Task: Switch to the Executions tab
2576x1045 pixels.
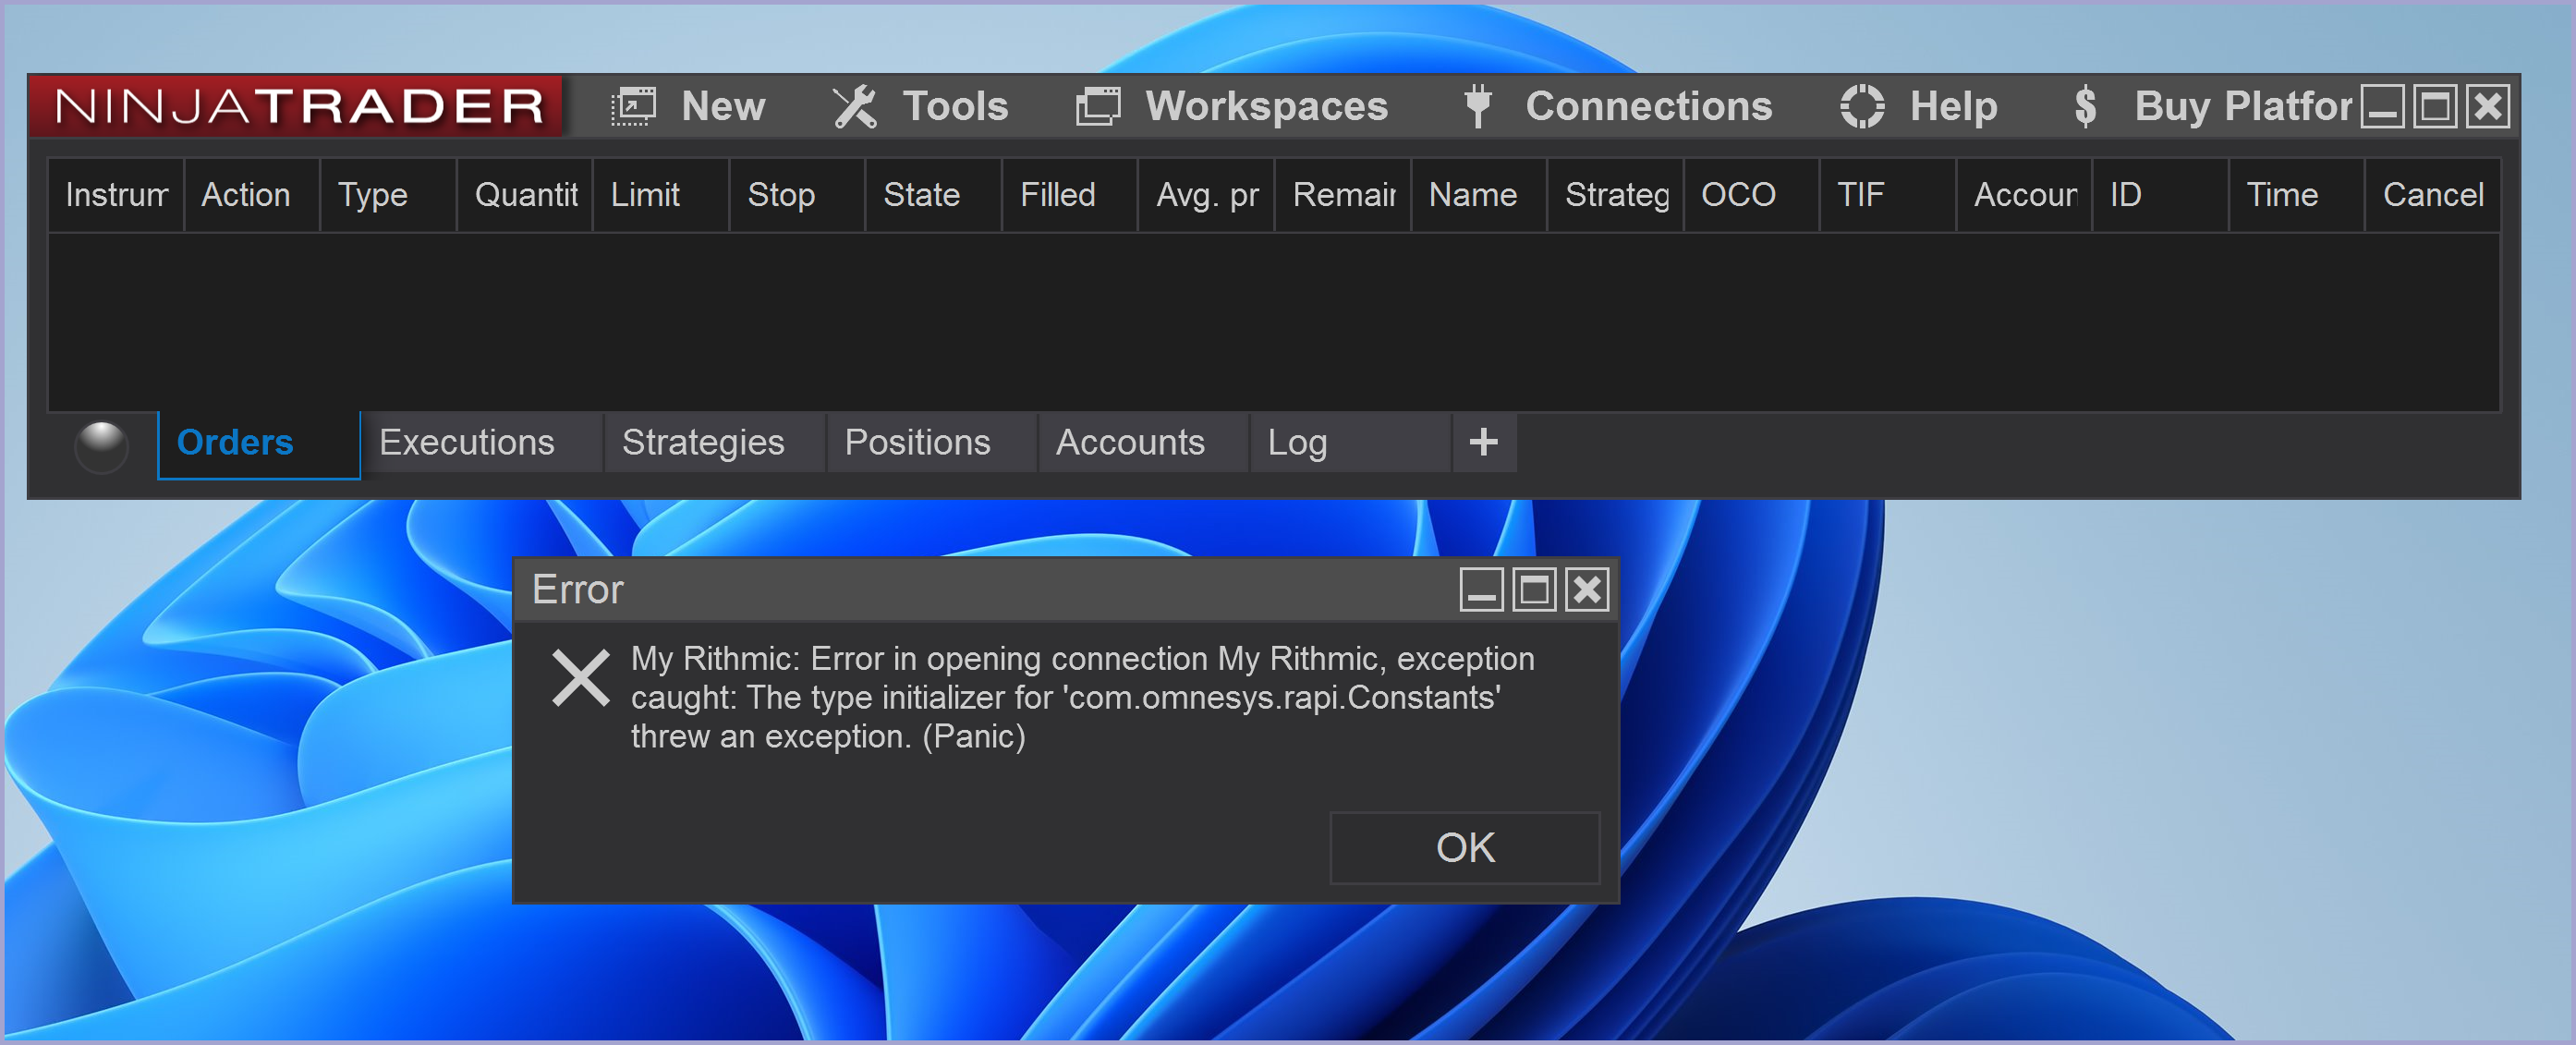Action: tap(466, 442)
